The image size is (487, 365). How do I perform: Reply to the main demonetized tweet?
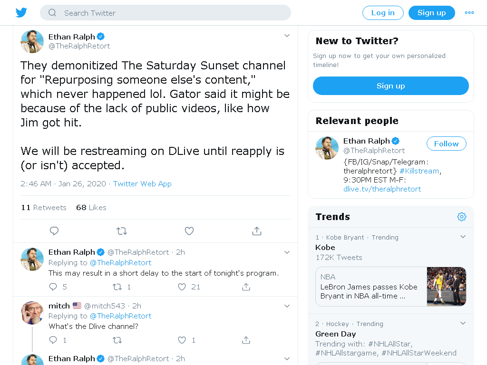(x=54, y=231)
